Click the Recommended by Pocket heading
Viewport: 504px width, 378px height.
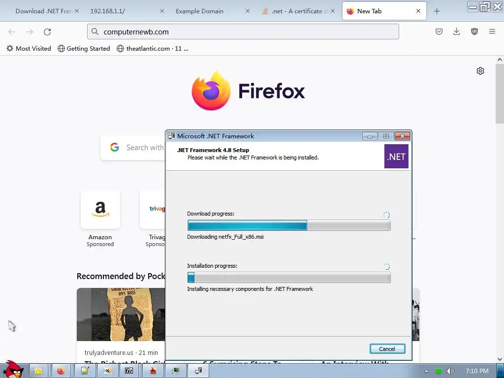coord(121,276)
